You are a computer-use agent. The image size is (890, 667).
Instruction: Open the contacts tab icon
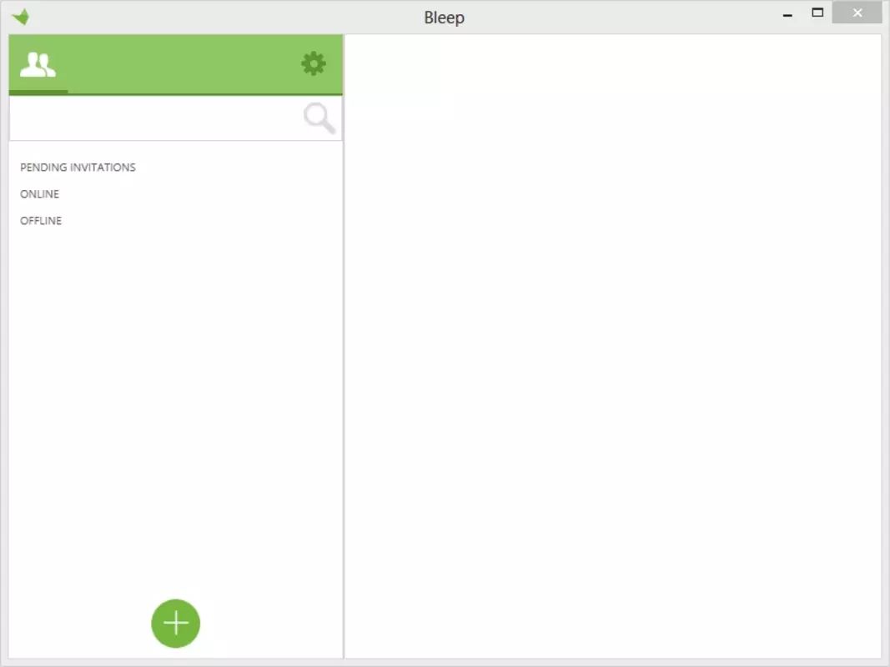pyautogui.click(x=38, y=64)
